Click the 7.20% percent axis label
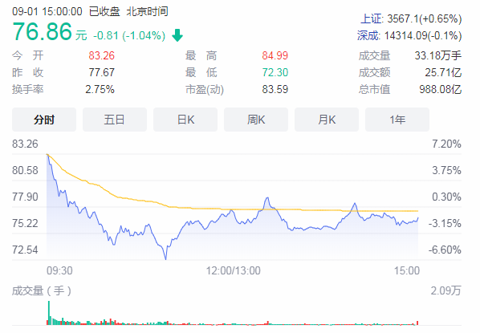This screenshot has height=333, width=480. click(446, 144)
